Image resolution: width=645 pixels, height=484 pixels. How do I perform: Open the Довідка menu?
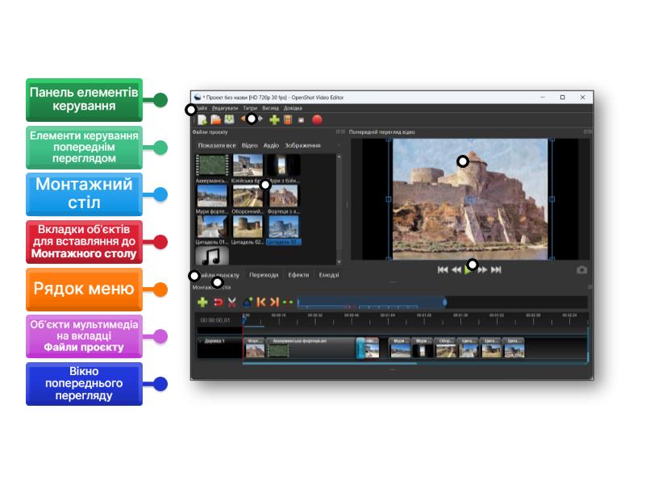[293, 108]
